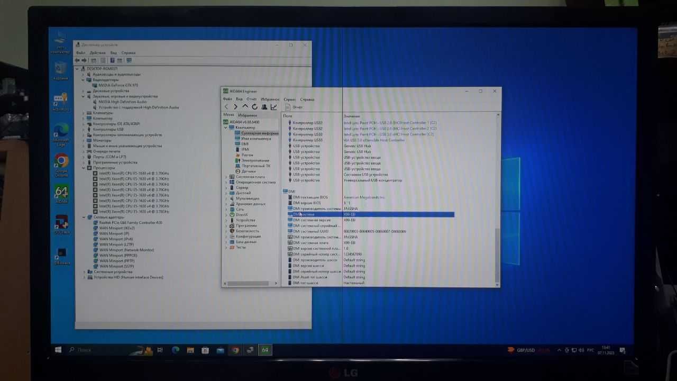Open AIDA64 desktop shortcut
The image size is (677, 381).
(61, 195)
